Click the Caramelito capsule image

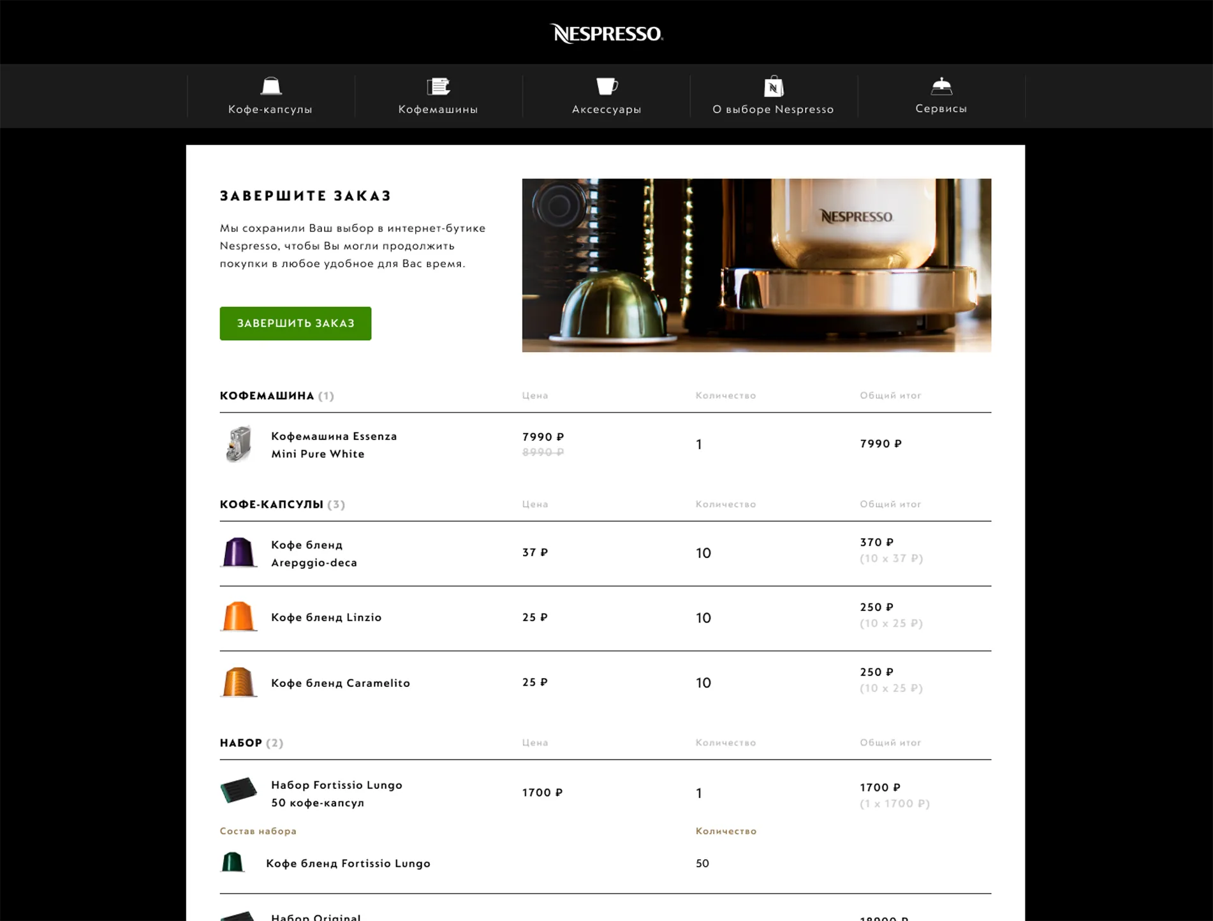239,682
